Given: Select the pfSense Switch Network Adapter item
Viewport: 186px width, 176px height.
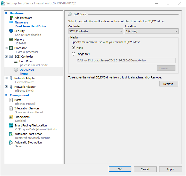Looking at the screenshot, I should pyautogui.click(x=25, y=87).
